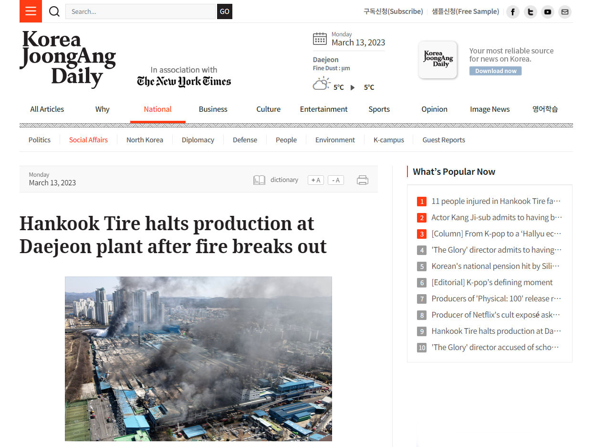Viewport: 594px width, 447px height.
Task: Open Column From K-pop to Hallyu
Action: coord(496,234)
